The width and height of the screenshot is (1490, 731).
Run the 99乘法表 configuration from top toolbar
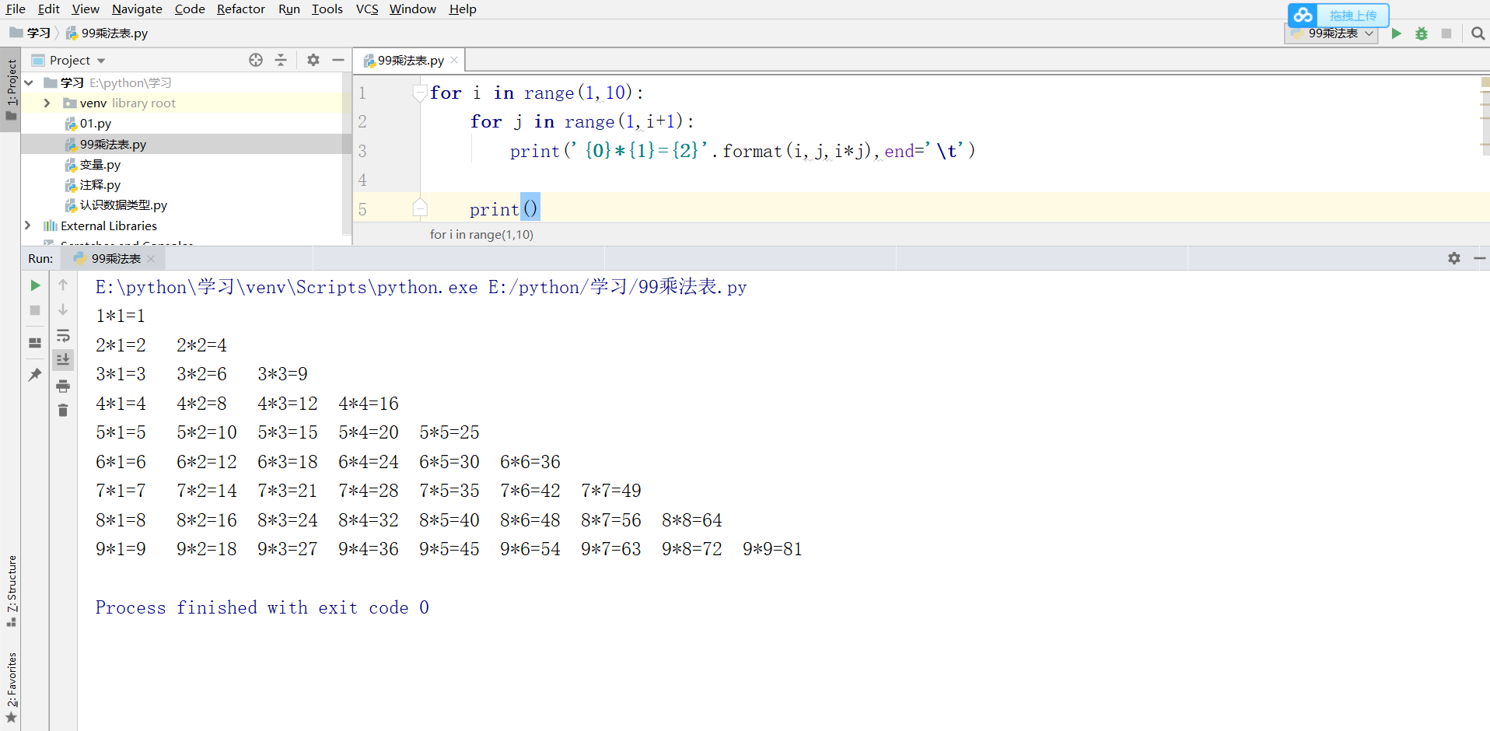click(x=1397, y=33)
